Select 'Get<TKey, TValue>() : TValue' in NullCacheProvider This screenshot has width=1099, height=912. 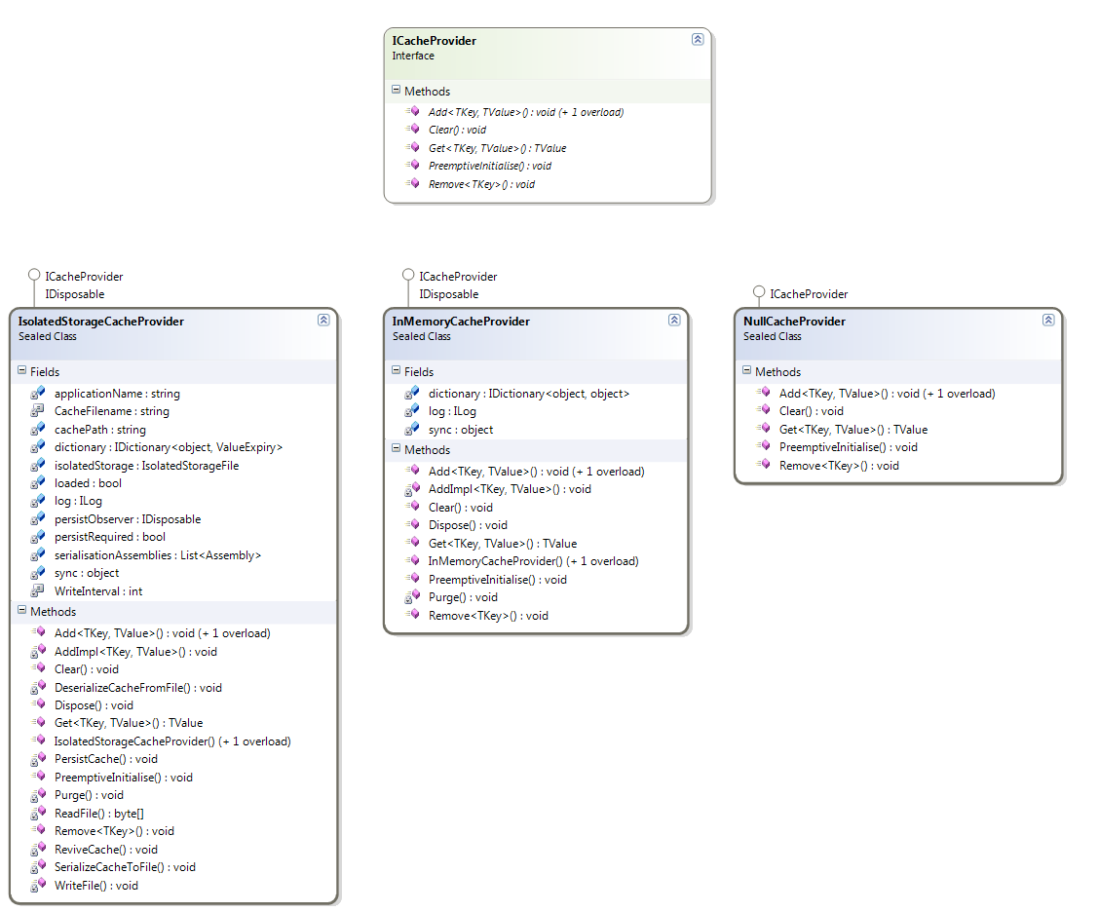(x=853, y=430)
